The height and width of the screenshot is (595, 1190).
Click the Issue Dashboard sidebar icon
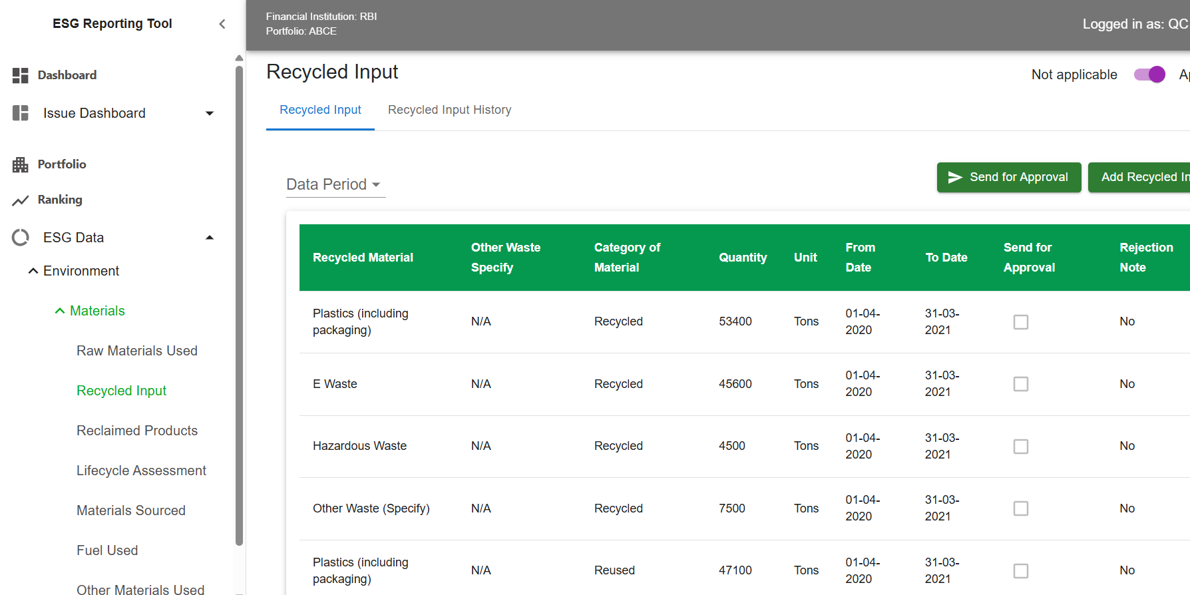coord(20,113)
